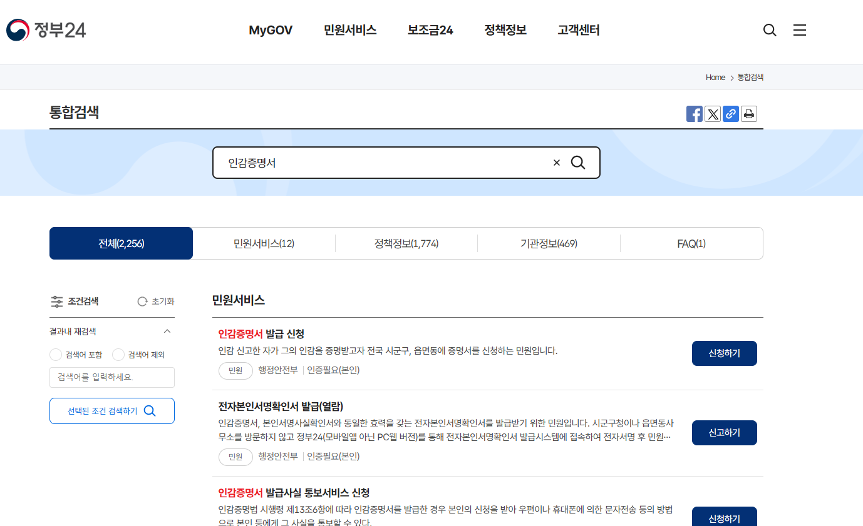Click the 정부24 logo
863x526 pixels.
point(46,29)
